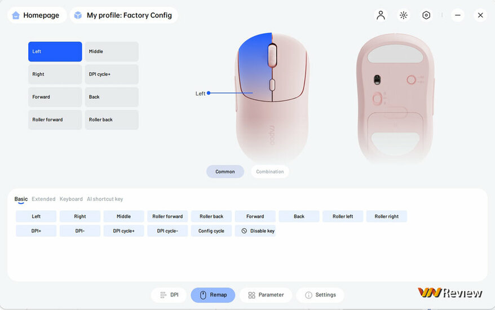Assign Roller left function
495x310 pixels.
tap(343, 216)
